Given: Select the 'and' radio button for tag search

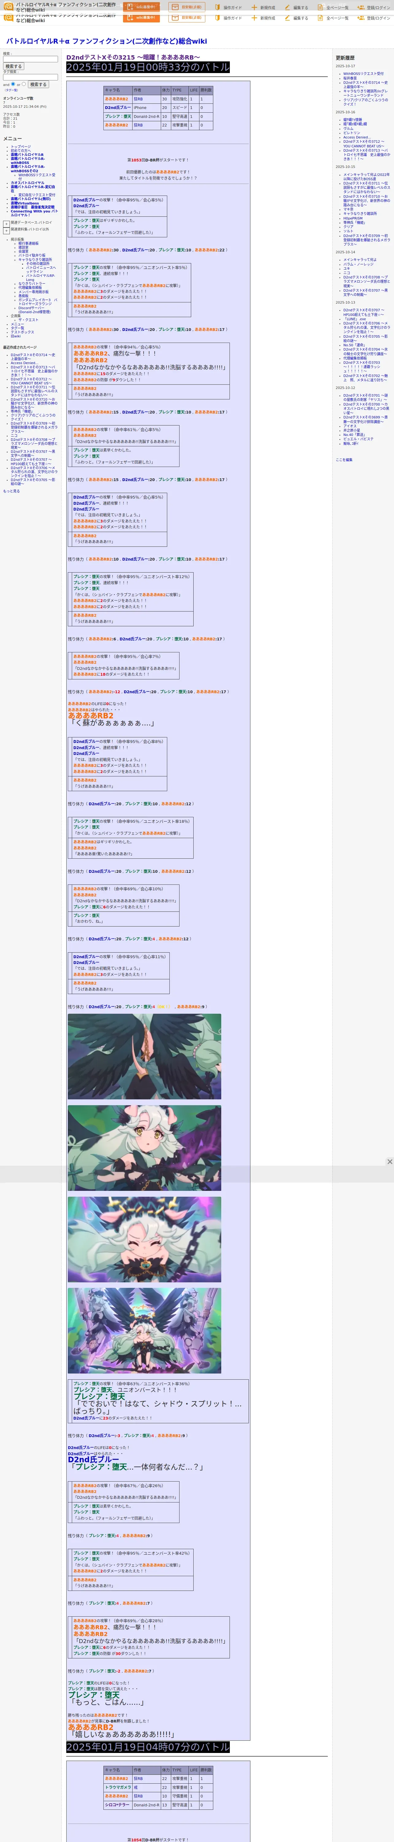Looking at the screenshot, I should [13, 84].
